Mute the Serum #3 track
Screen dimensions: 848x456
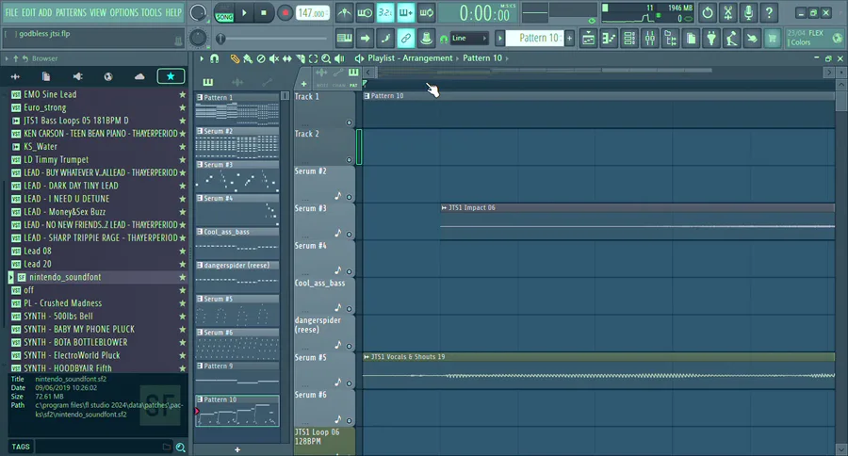click(x=349, y=235)
